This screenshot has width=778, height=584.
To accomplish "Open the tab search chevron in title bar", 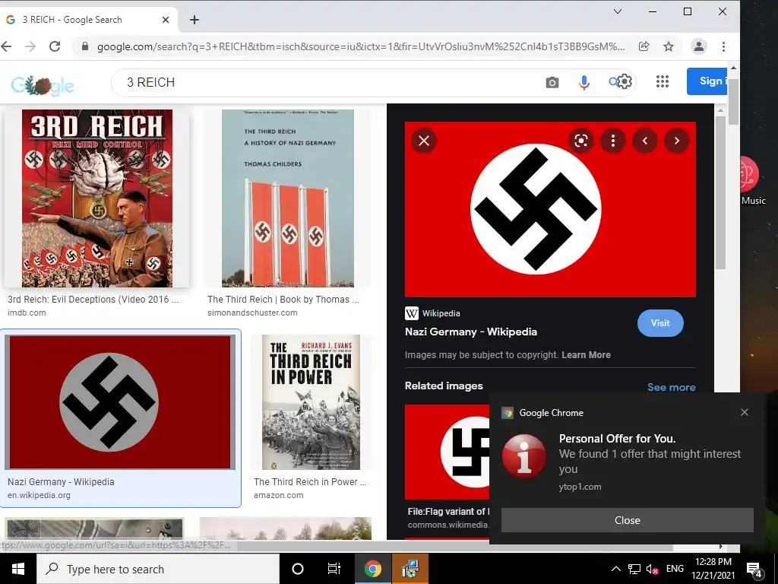I will tap(618, 11).
